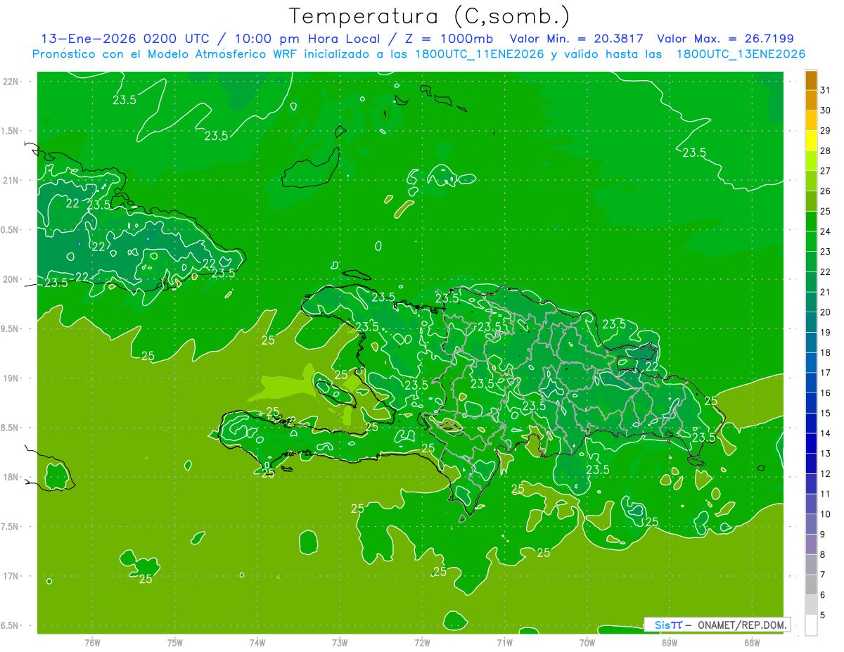Click the color bar segment between 29 and 30

coord(811,120)
